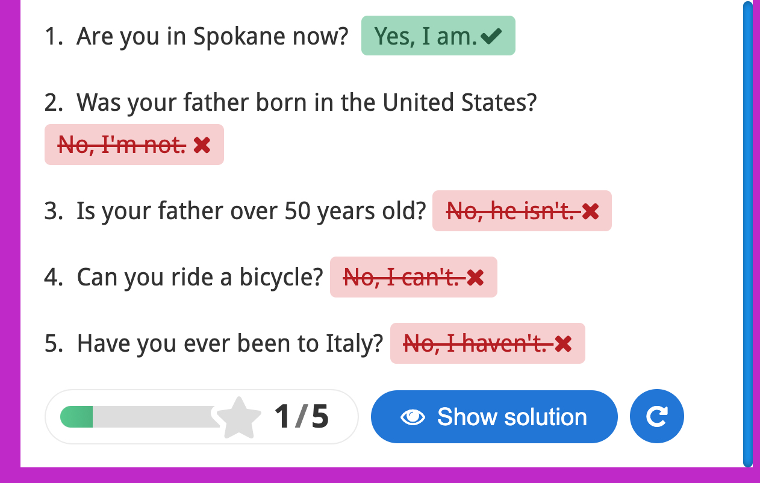Image resolution: width=760 pixels, height=483 pixels.
Task: Click the red X beside 'No, he isn't.'
Action: pyautogui.click(x=591, y=211)
